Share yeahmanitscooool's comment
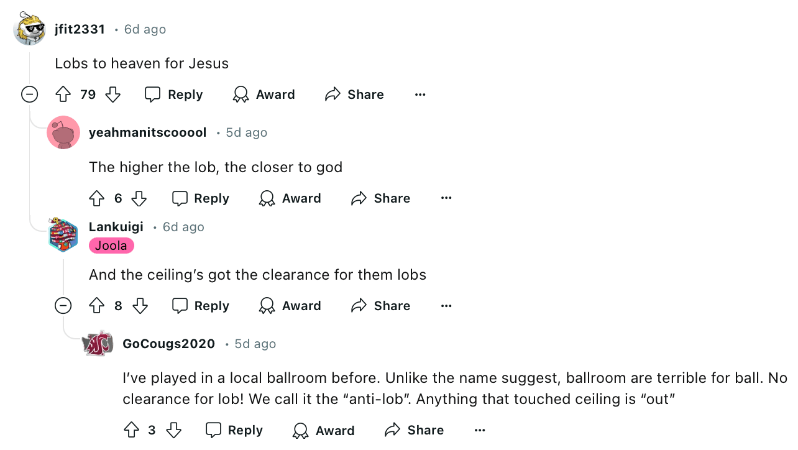The image size is (798, 450). click(x=380, y=198)
